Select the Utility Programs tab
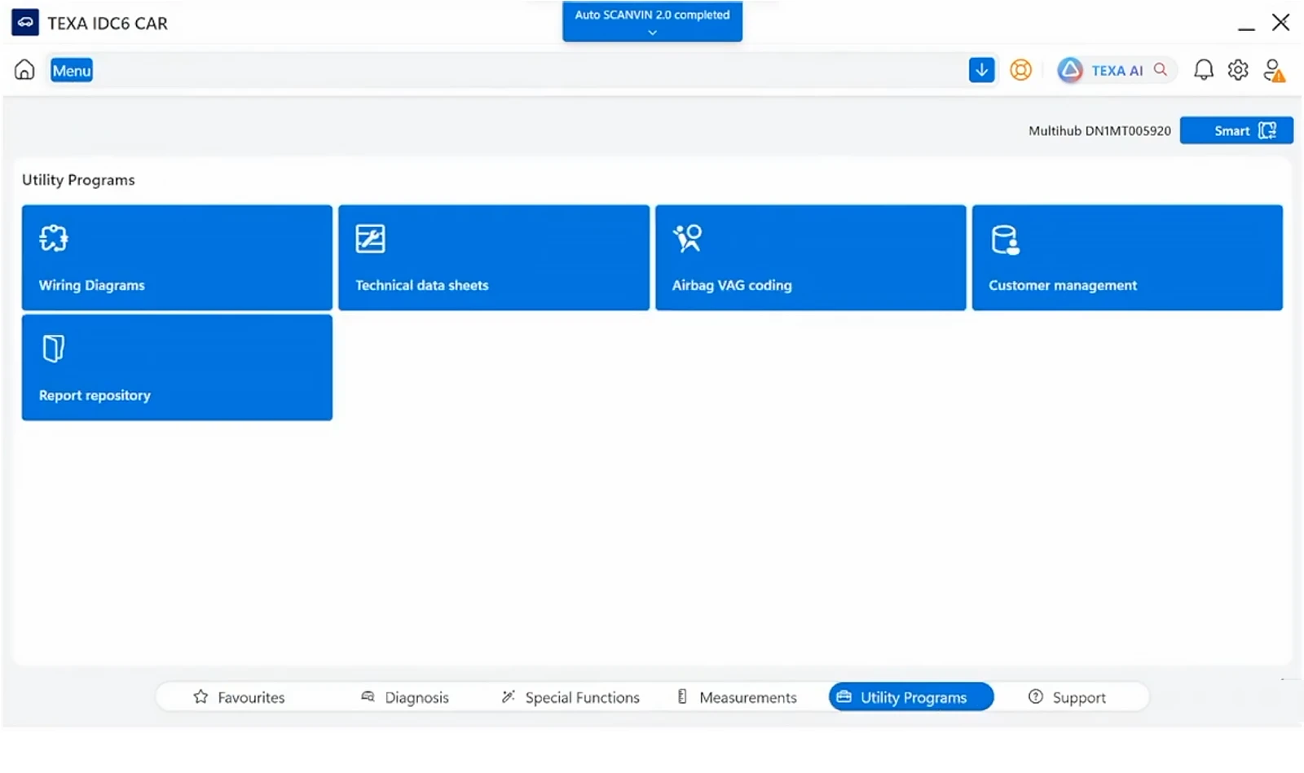 pos(911,697)
